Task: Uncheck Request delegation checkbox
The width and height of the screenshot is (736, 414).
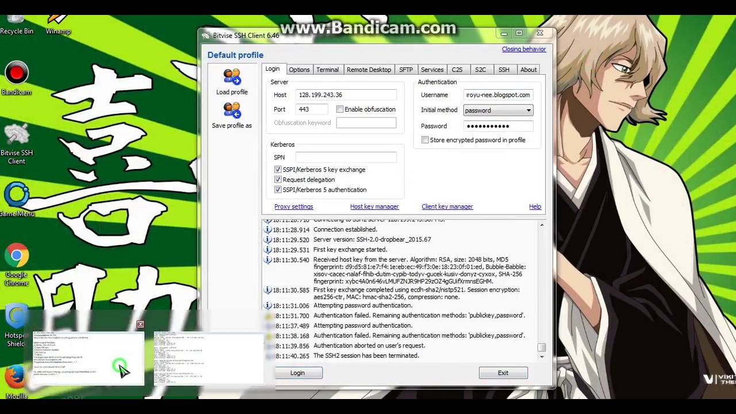Action: point(278,179)
